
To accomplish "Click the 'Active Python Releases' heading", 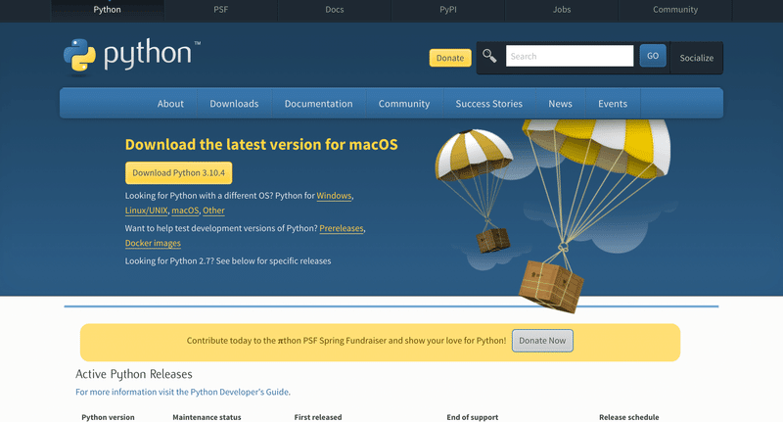I will [x=134, y=374].
